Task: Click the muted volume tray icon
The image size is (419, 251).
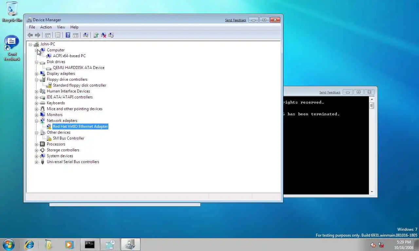Action: pyautogui.click(x=373, y=245)
